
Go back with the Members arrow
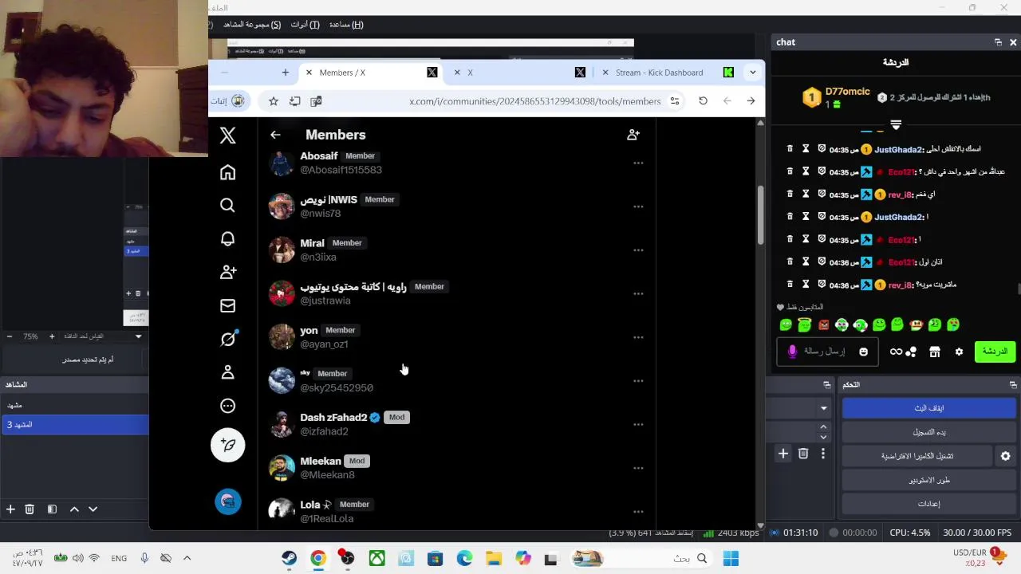tap(275, 135)
